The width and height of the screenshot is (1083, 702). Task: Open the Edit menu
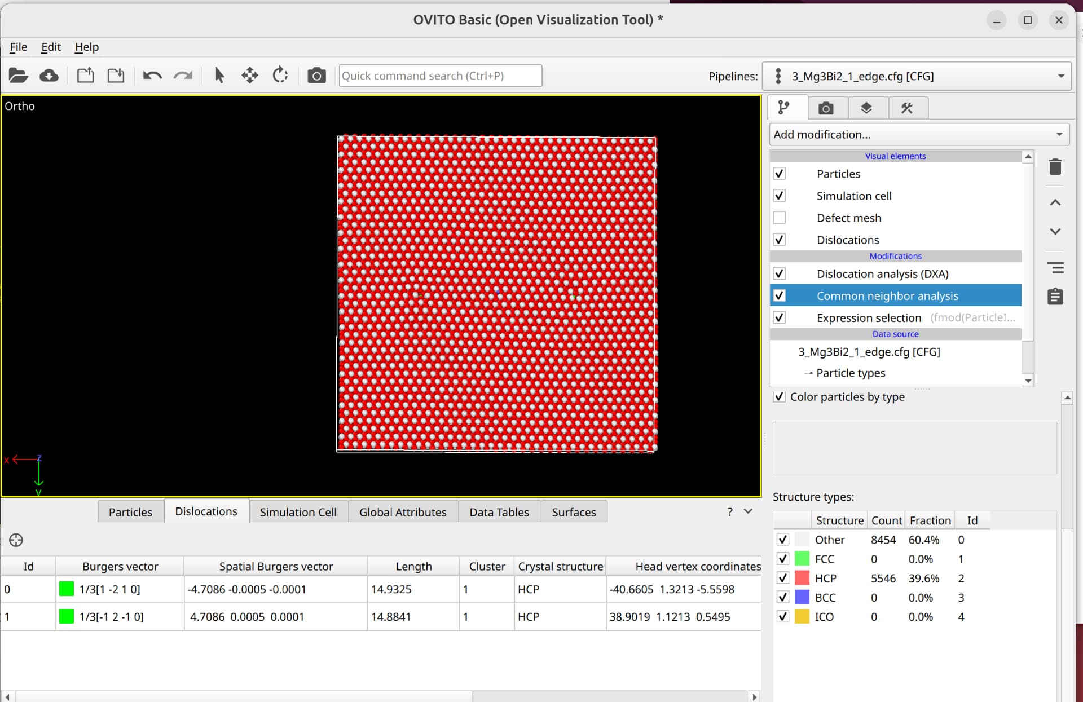pyautogui.click(x=51, y=47)
